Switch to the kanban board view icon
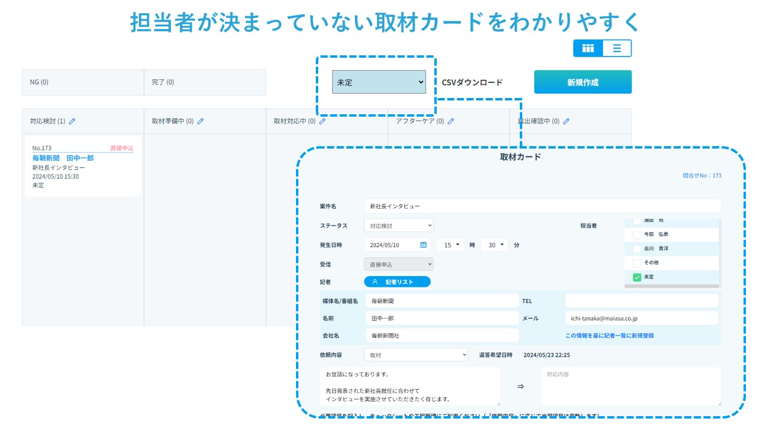This screenshot has width=770, height=433. click(588, 48)
